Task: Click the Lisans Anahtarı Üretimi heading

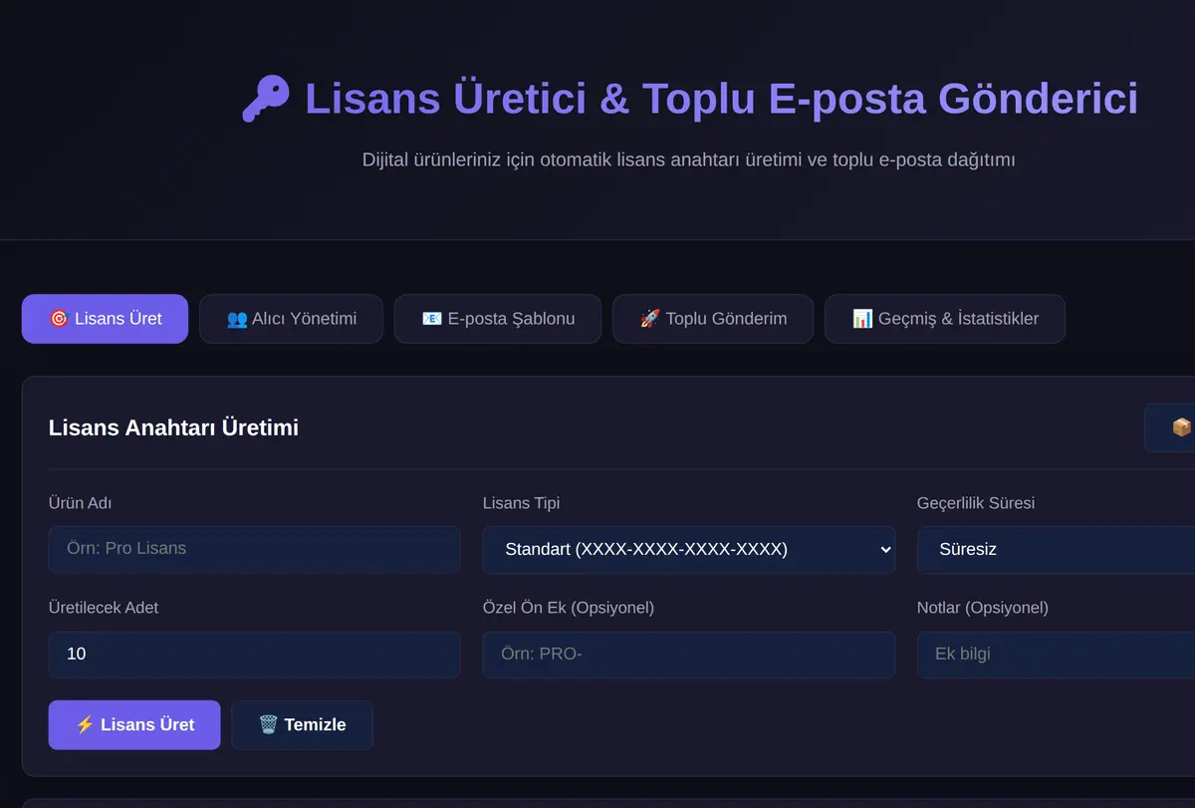Action: [173, 427]
